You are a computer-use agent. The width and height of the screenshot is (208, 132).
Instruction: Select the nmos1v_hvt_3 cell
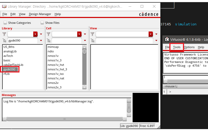[57, 69]
